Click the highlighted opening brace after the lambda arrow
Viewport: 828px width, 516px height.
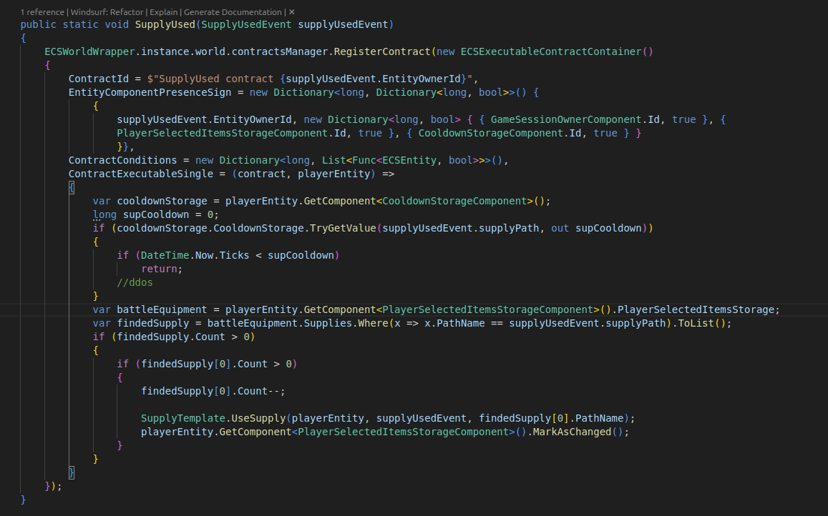(72, 187)
